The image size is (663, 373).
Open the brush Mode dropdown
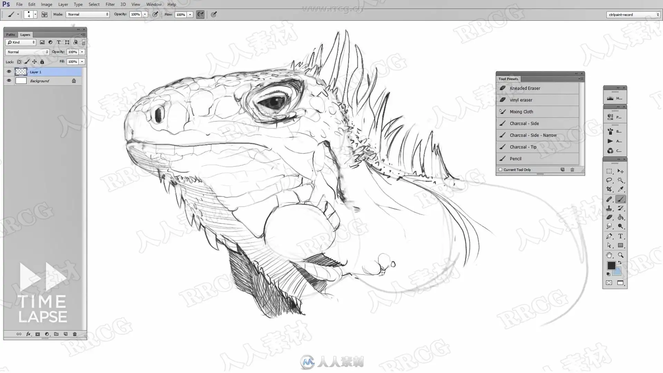(88, 15)
